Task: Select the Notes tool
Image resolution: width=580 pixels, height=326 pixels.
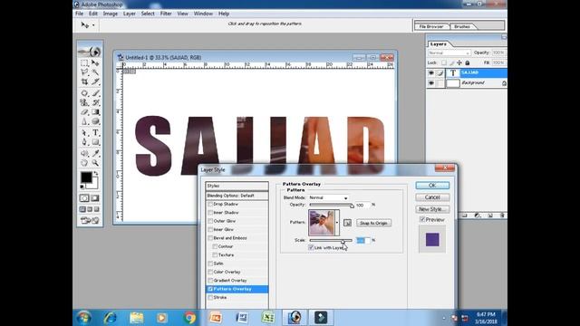Action: pyautogui.click(x=84, y=153)
